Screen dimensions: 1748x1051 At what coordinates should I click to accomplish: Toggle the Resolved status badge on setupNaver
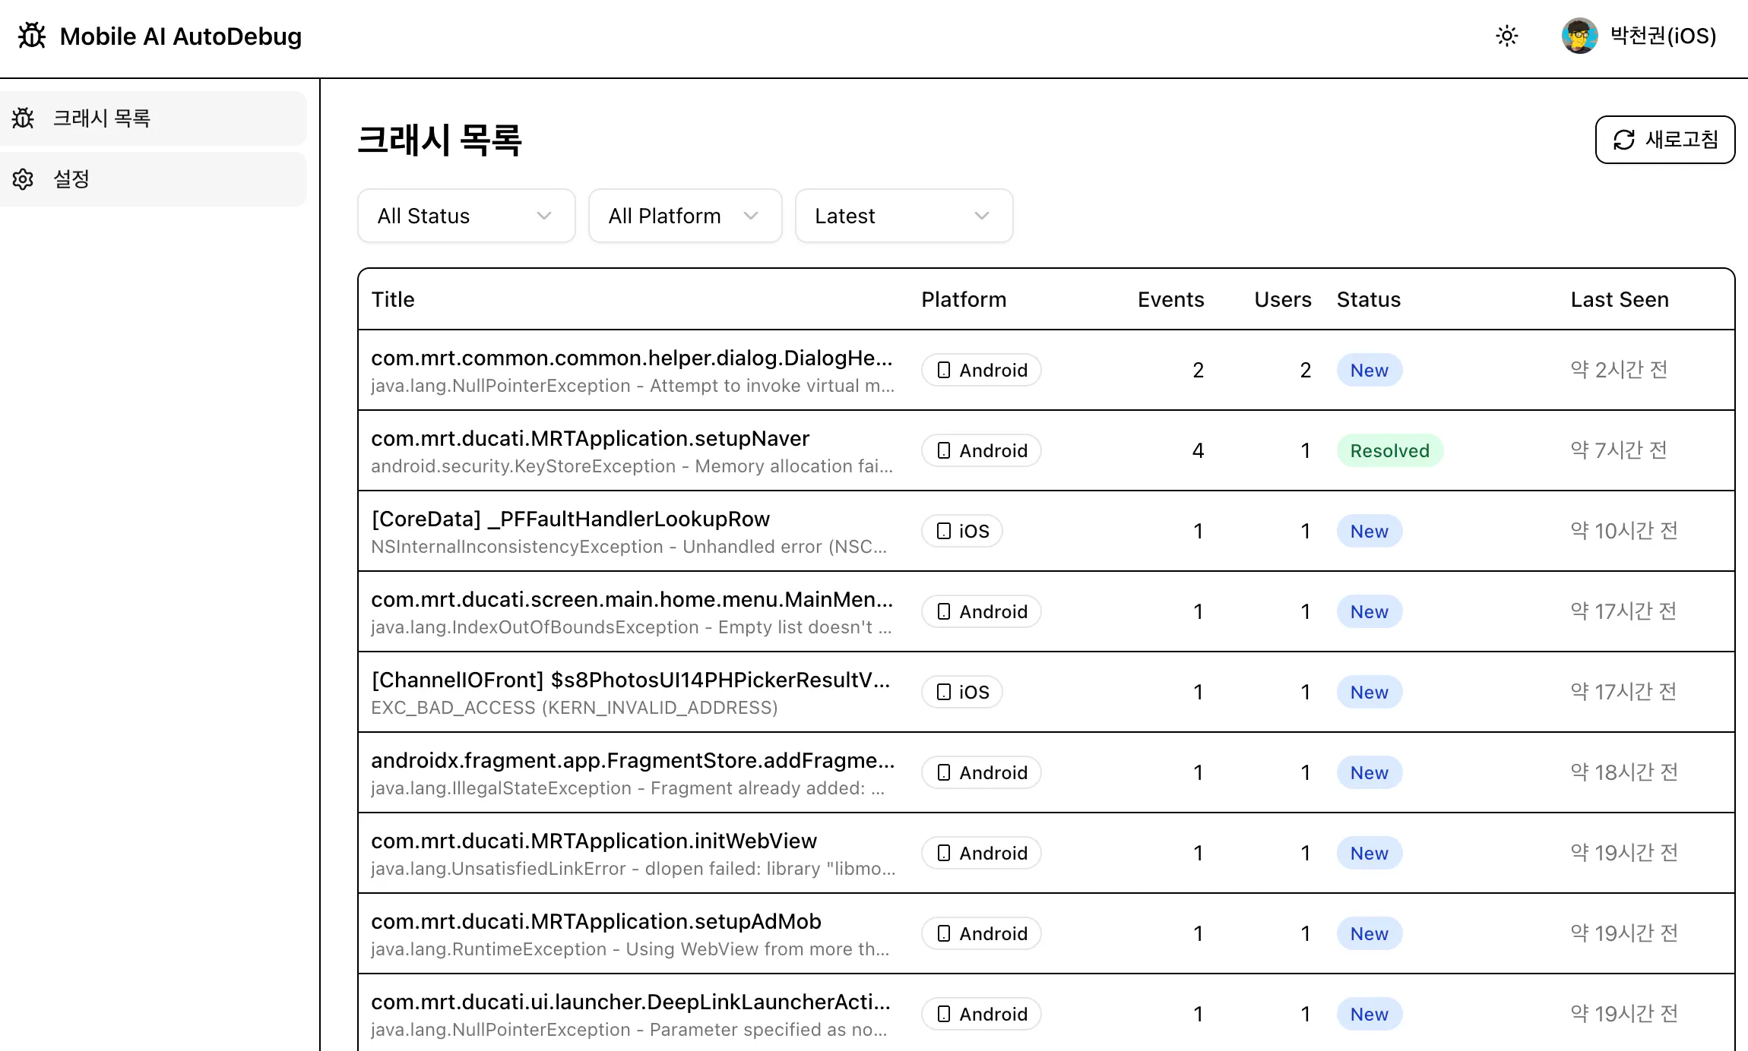1389,450
